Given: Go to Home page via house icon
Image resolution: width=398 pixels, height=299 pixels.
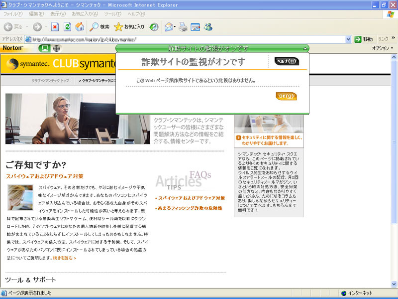Looking at the screenshot, I should point(80,27).
